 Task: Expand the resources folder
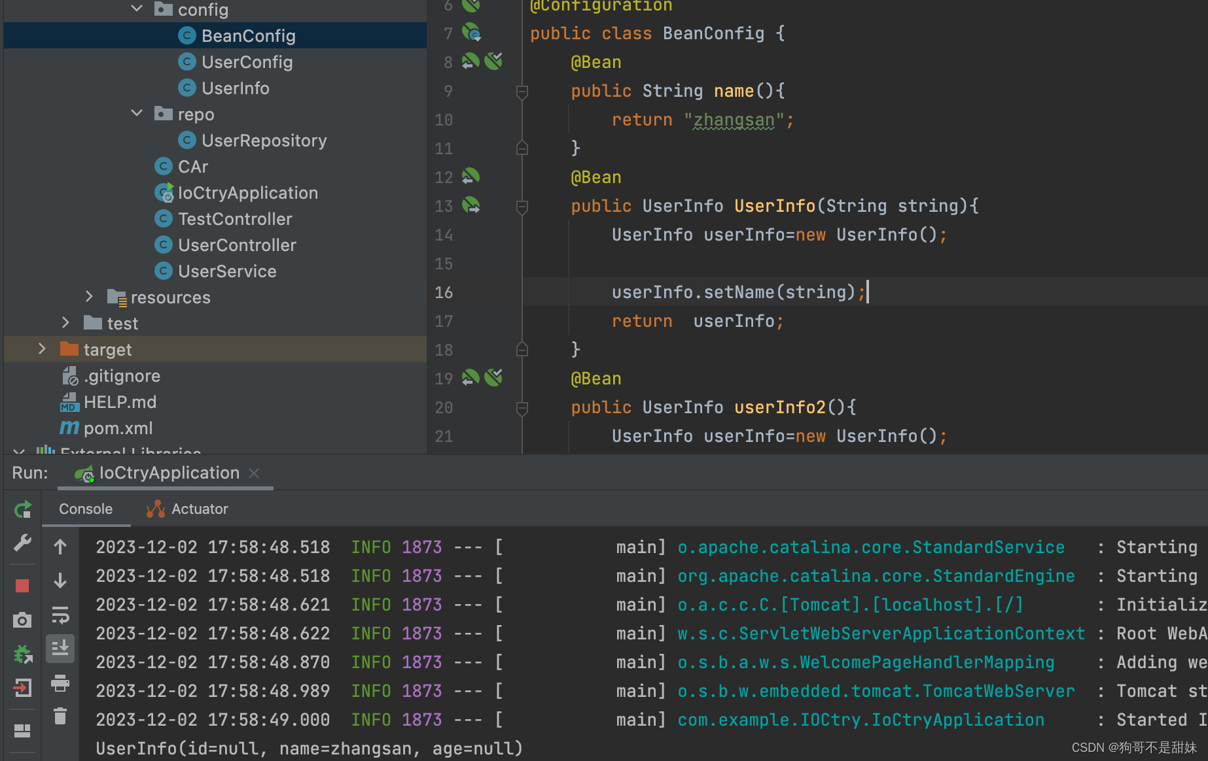pyautogui.click(x=89, y=297)
